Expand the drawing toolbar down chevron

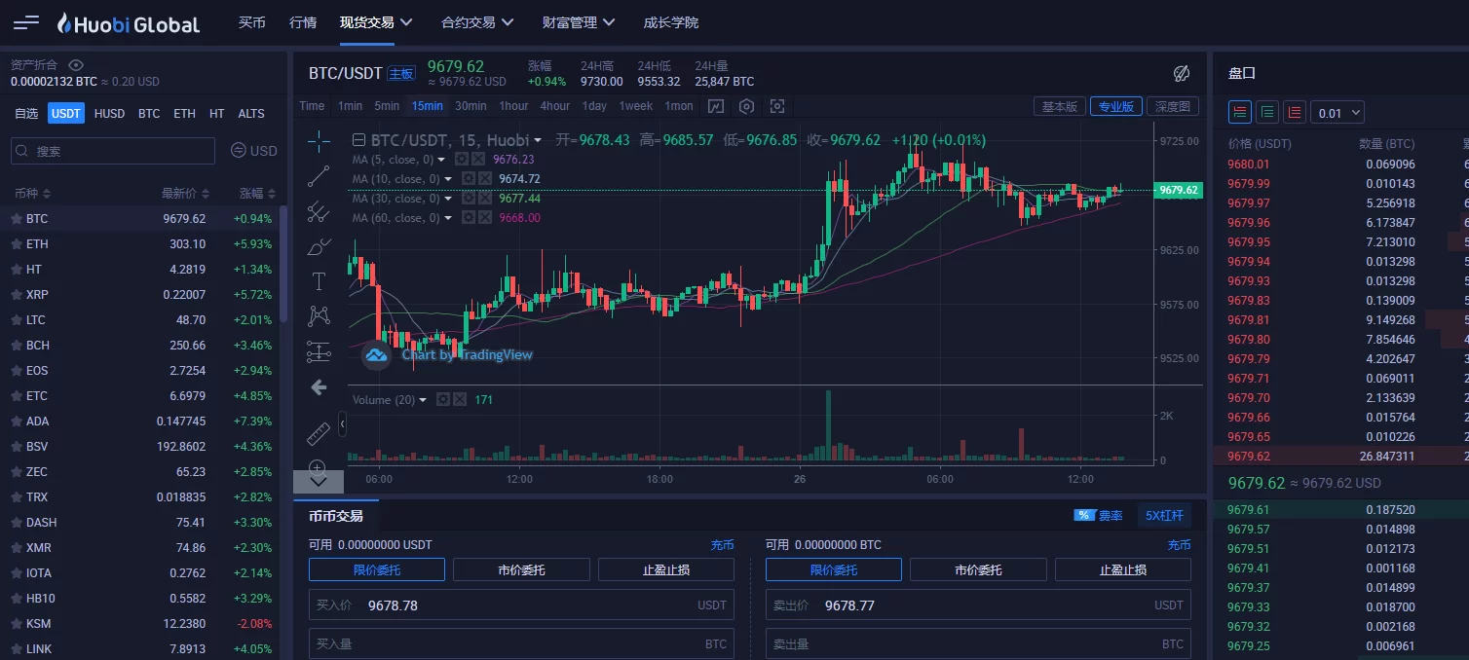tap(319, 482)
